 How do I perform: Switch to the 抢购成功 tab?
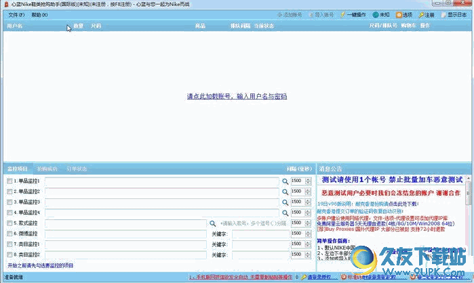[47, 169]
